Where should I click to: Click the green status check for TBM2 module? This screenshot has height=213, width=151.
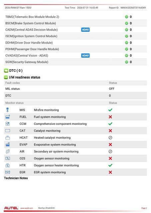(127, 17)
